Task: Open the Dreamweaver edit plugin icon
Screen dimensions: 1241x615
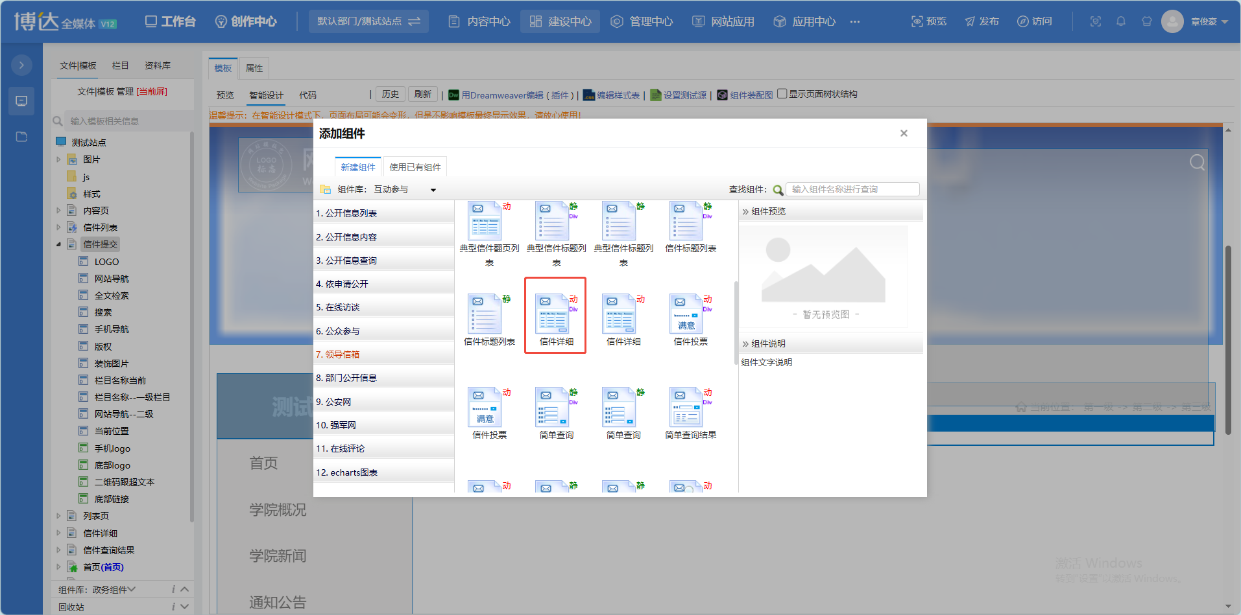Action: tap(453, 95)
